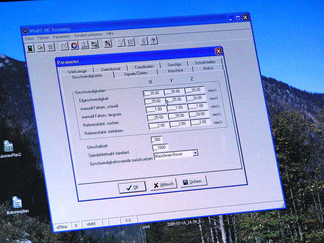Click the '1:1' scale status bar entry
324x243 pixels.
tap(128, 220)
